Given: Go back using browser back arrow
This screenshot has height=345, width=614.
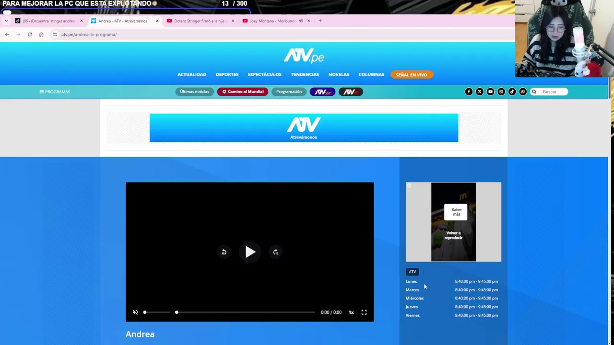Looking at the screenshot, I should coord(7,34).
